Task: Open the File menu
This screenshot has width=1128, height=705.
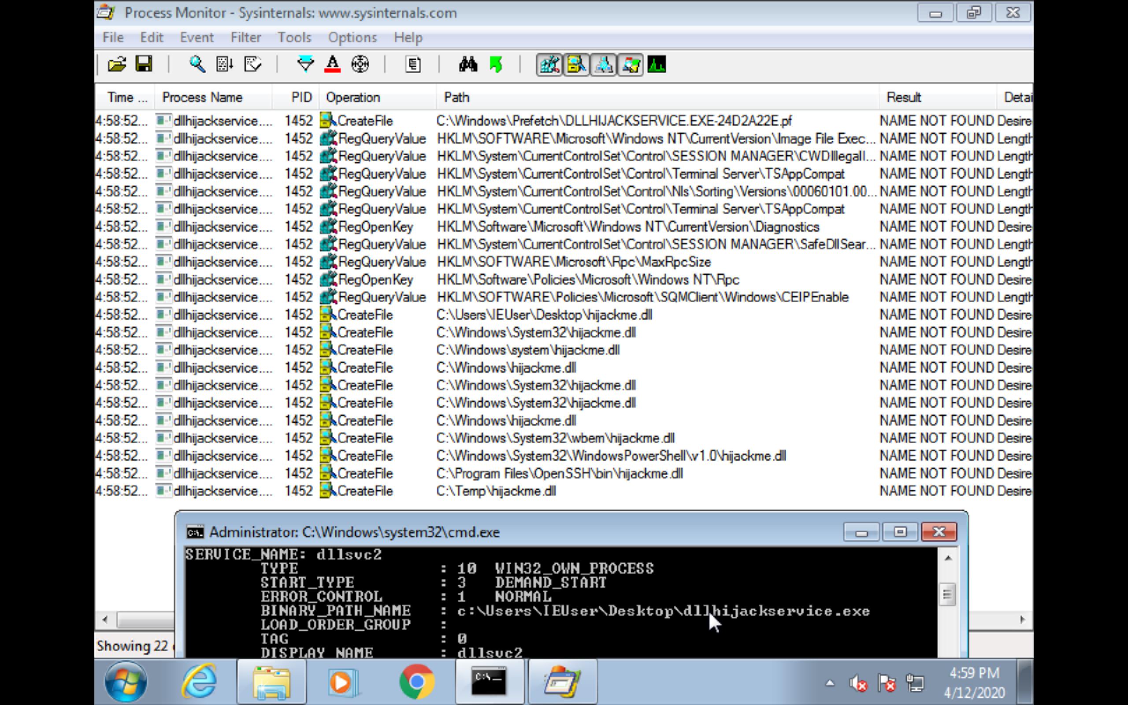Action: 113,37
